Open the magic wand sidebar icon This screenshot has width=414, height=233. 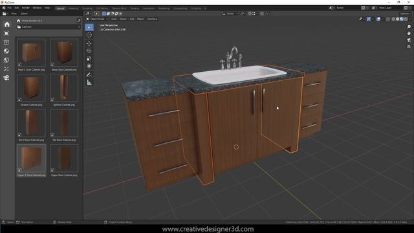(x=7, y=69)
